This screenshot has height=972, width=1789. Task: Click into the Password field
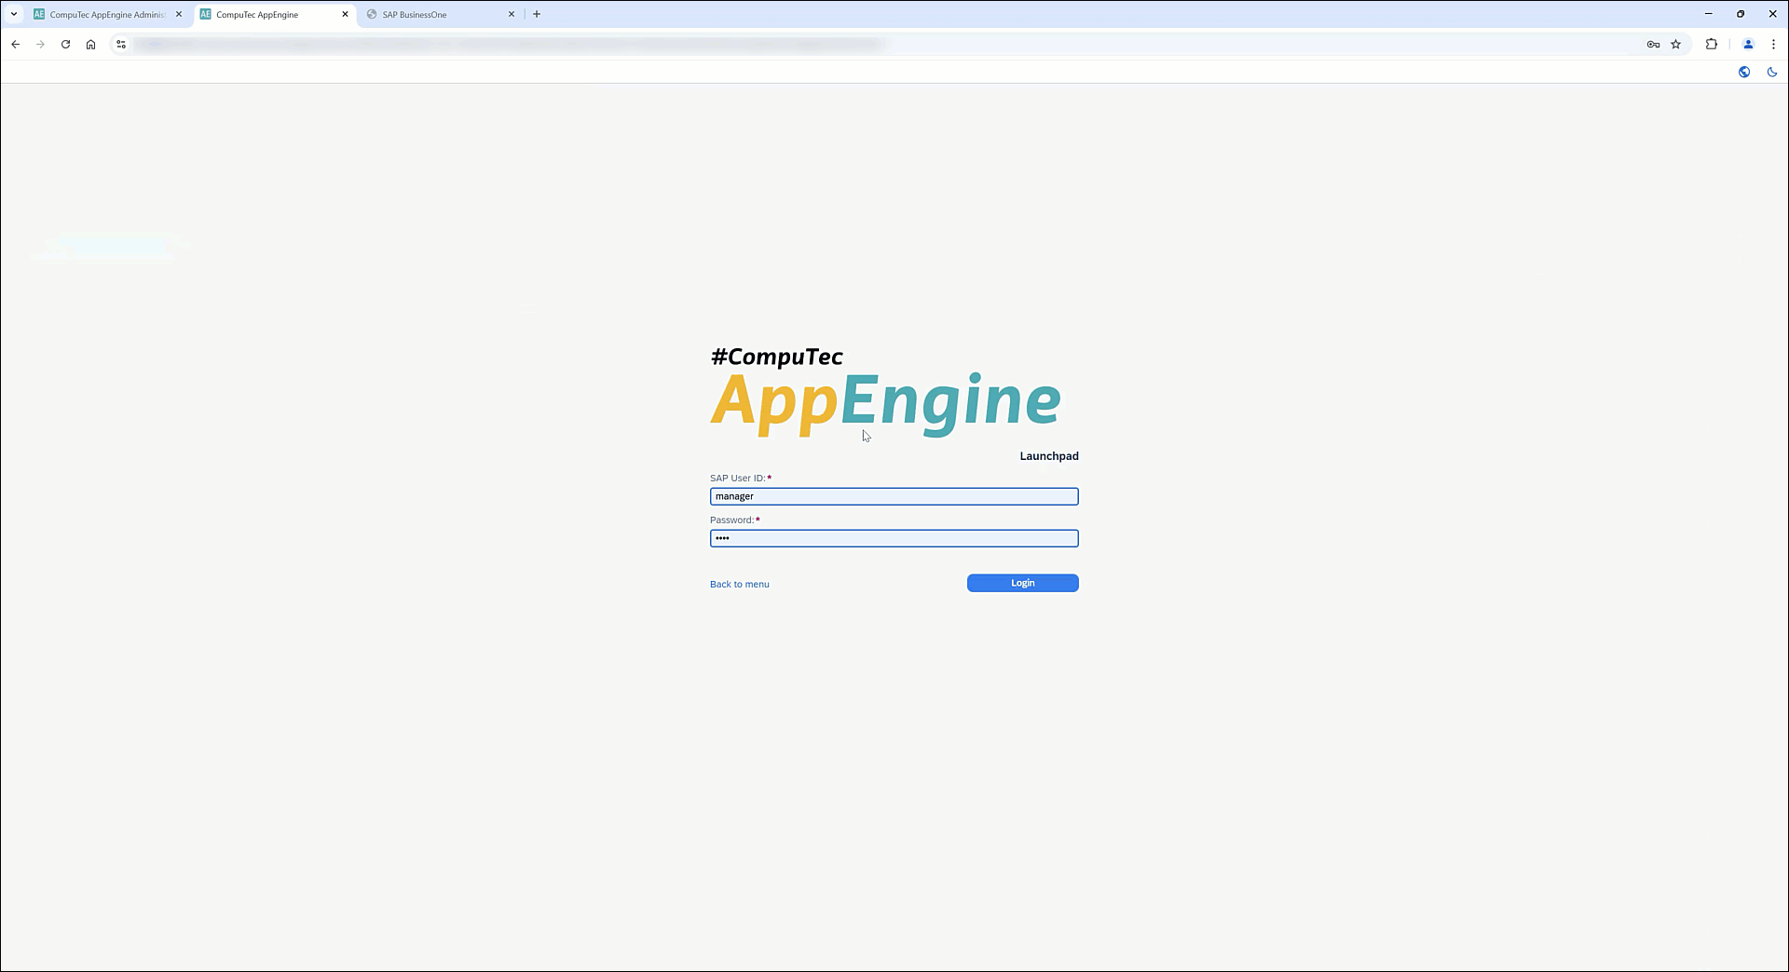click(x=894, y=538)
